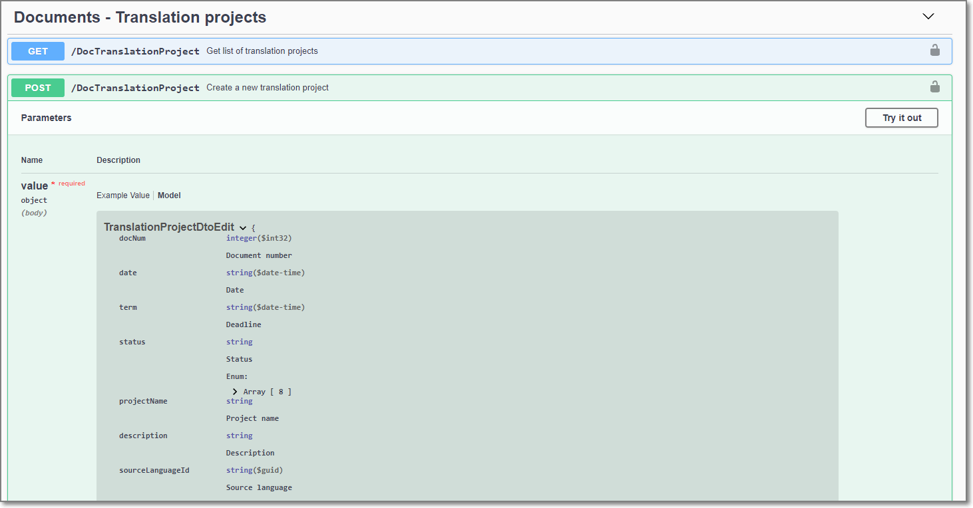Image resolution: width=973 pixels, height=508 pixels.
Task: Collapse the TranslationProjectDtoEdit model arrow
Action: point(243,228)
